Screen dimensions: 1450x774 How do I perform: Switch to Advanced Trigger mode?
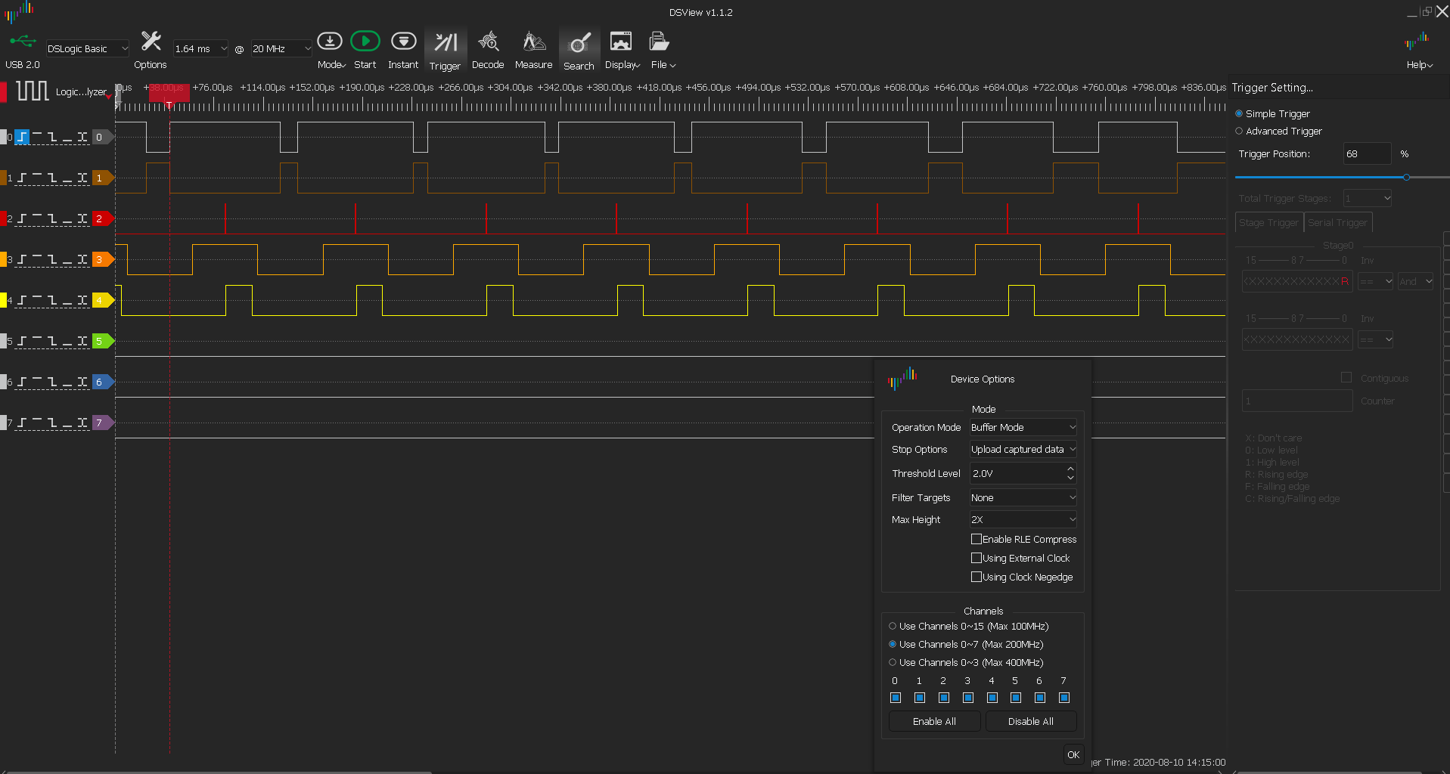click(1238, 131)
